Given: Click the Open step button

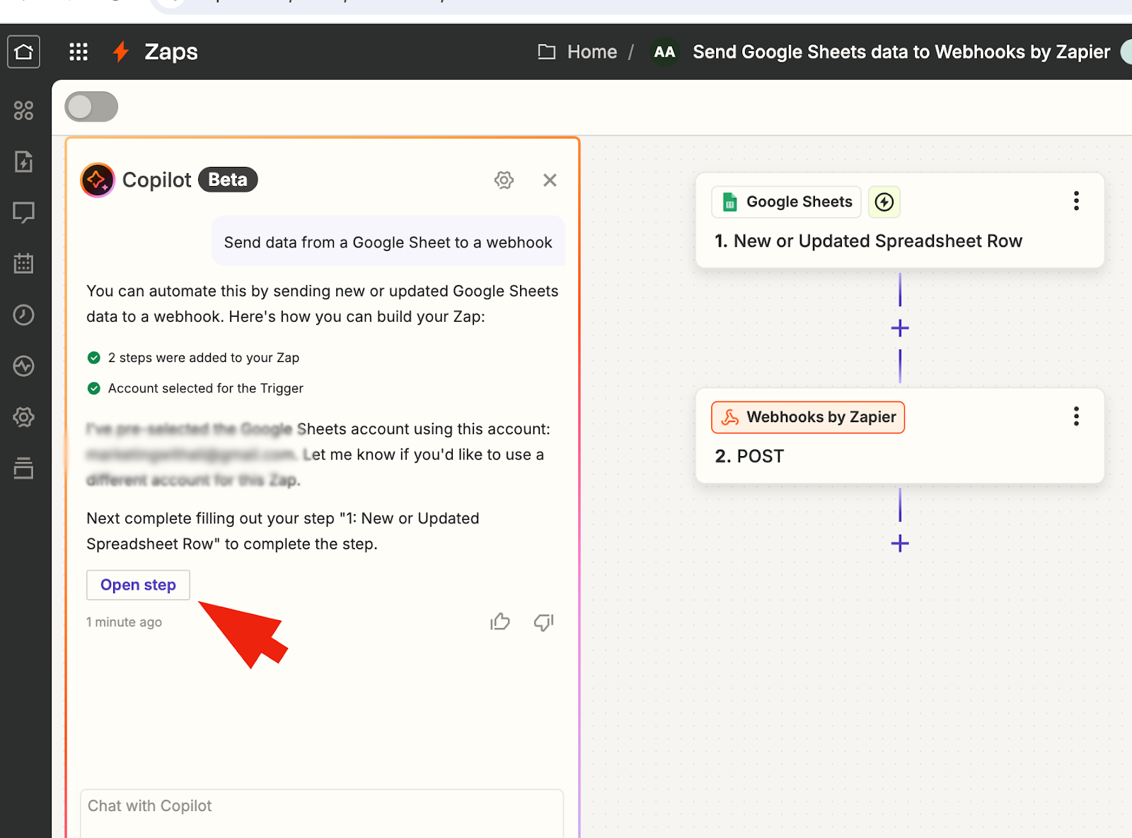Looking at the screenshot, I should tap(138, 585).
